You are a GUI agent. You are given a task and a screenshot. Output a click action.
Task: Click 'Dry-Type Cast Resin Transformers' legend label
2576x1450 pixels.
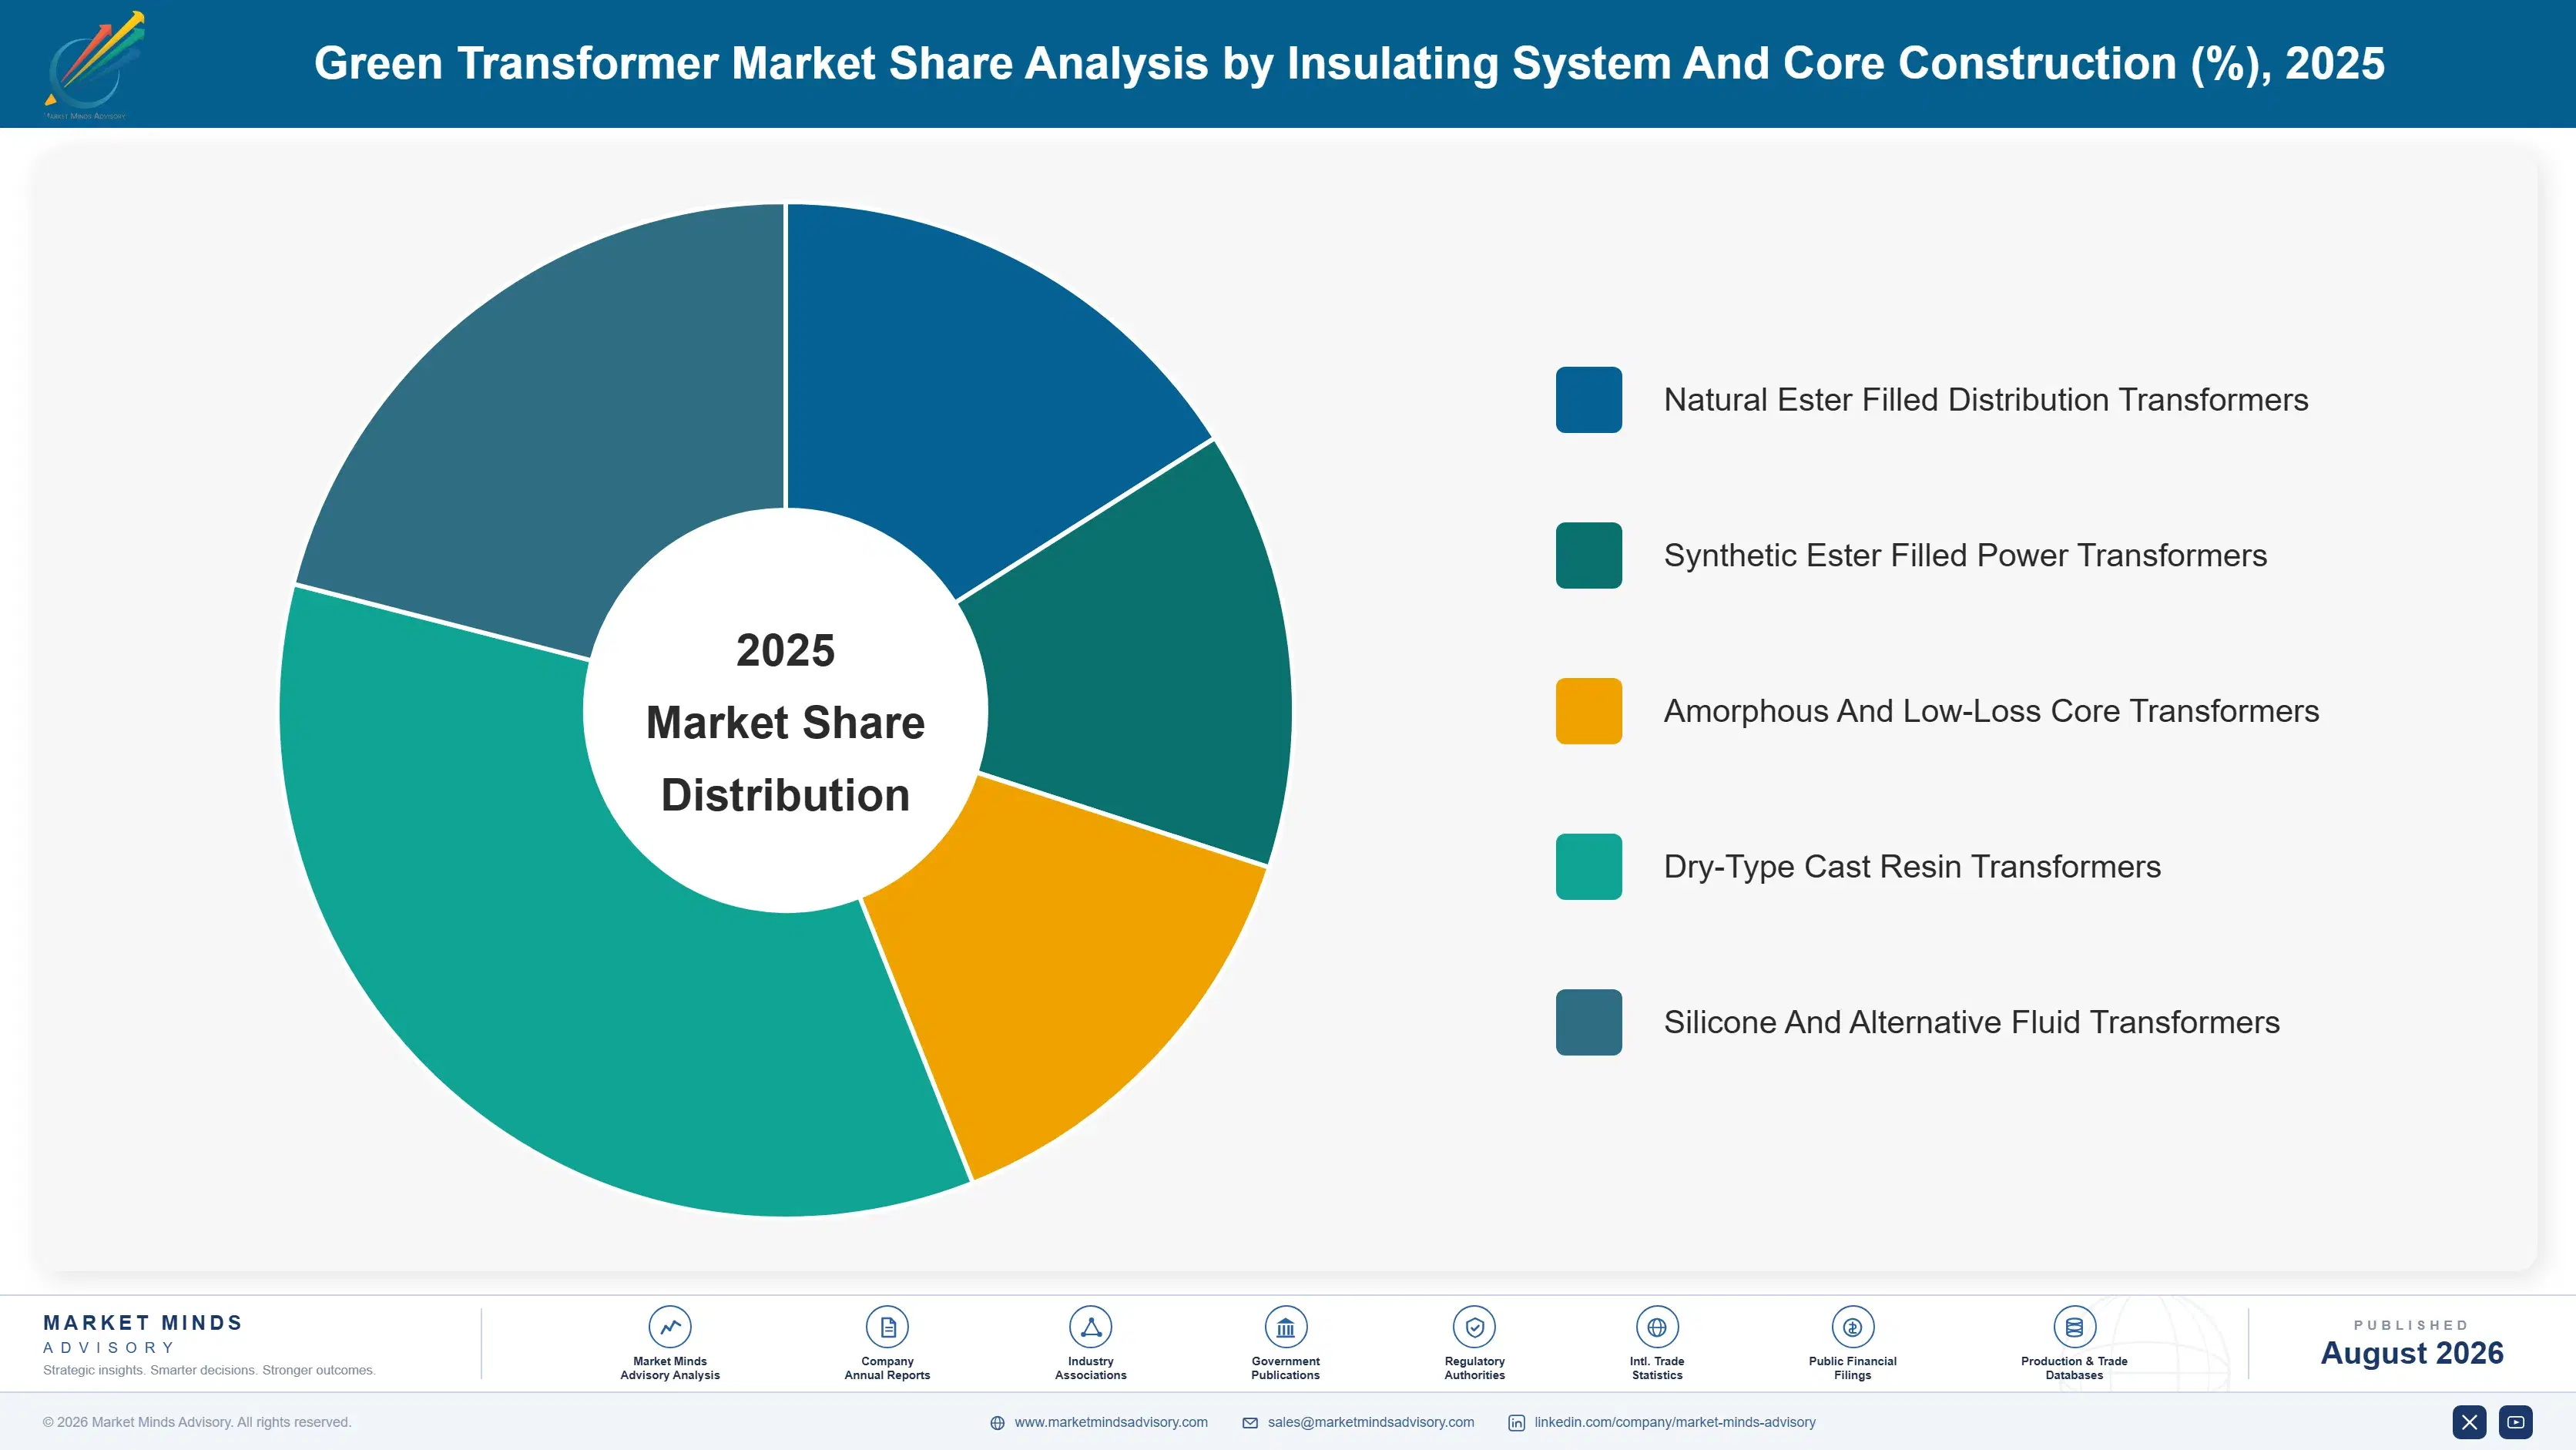tap(1912, 867)
